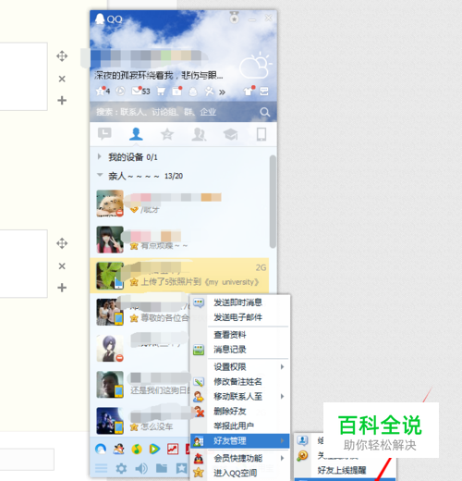Click contact avatar with status 有点烦躁
The image size is (462, 481).
pos(110,240)
